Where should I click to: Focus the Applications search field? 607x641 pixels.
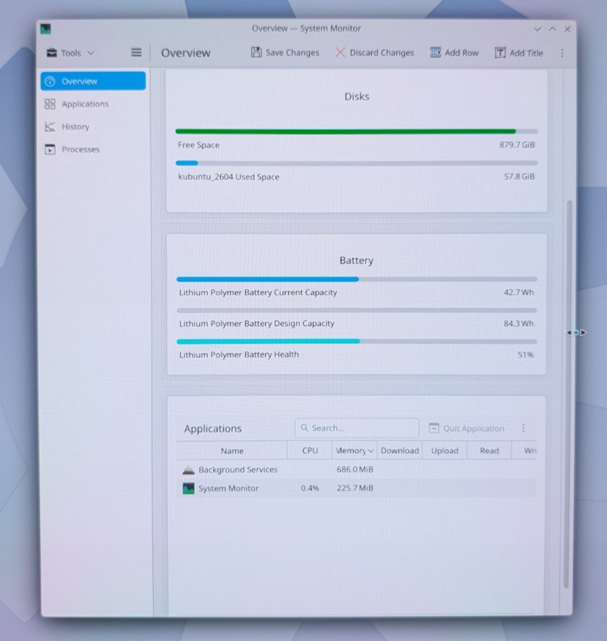[356, 428]
